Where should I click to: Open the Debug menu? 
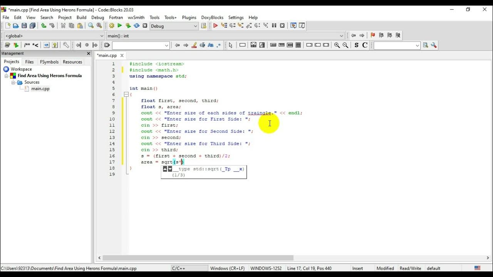click(97, 17)
